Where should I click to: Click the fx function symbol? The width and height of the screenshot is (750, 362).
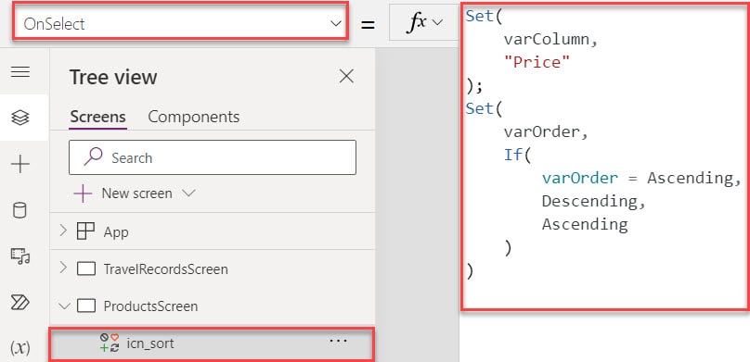pyautogui.click(x=417, y=22)
